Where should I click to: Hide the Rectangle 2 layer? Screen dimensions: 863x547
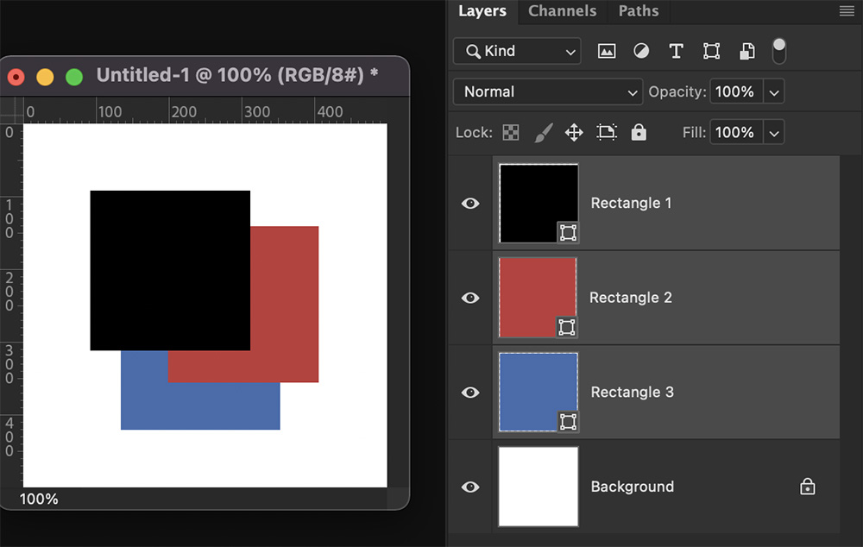coord(470,299)
